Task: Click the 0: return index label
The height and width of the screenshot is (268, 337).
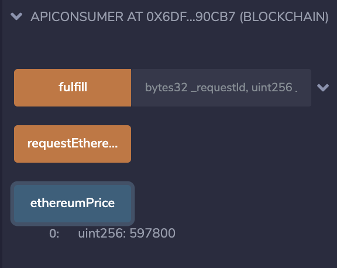Action: 54,233
